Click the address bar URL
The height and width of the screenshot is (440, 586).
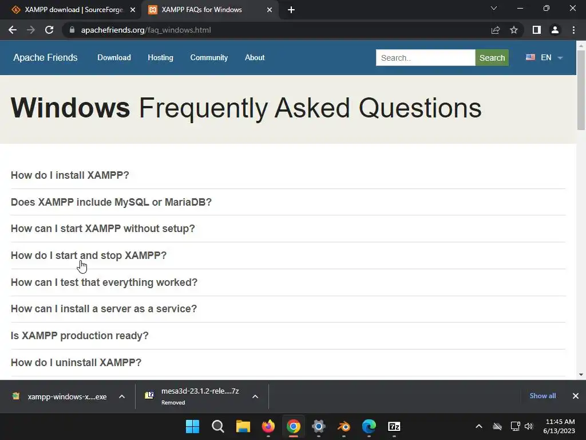click(146, 30)
